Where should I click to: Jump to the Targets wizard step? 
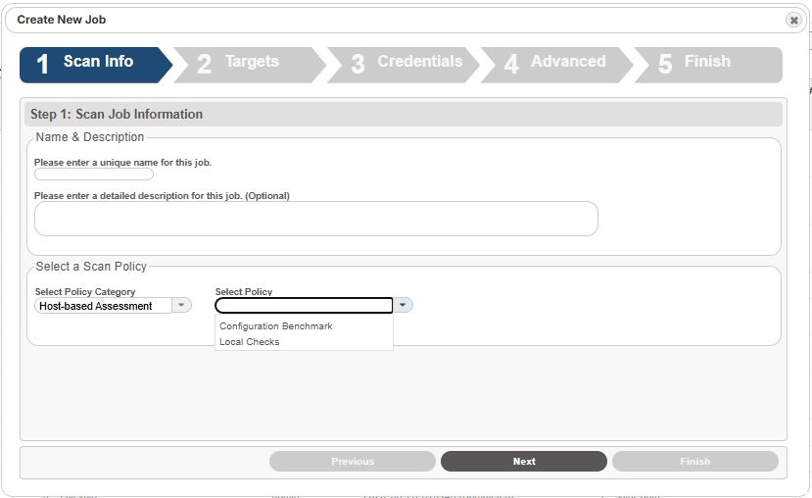[x=250, y=65]
